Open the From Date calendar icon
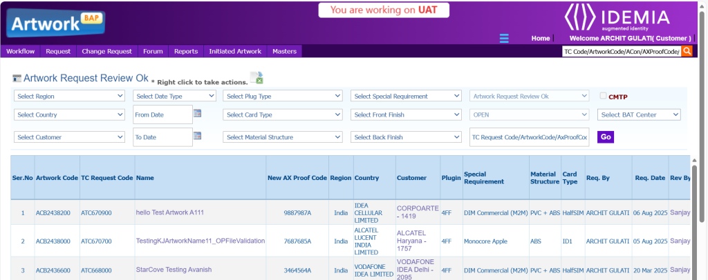The width and height of the screenshot is (708, 280). 197,114
